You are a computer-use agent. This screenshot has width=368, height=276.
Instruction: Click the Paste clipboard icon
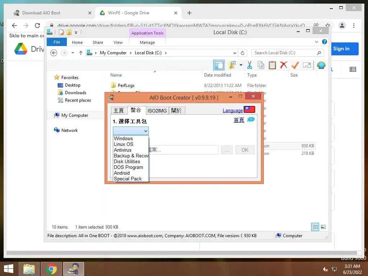[272, 65]
